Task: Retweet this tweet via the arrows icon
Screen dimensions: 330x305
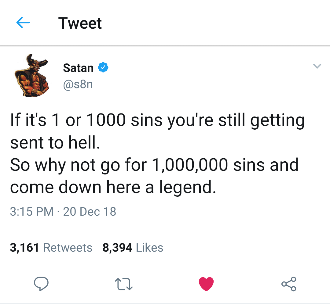Action: point(124,284)
